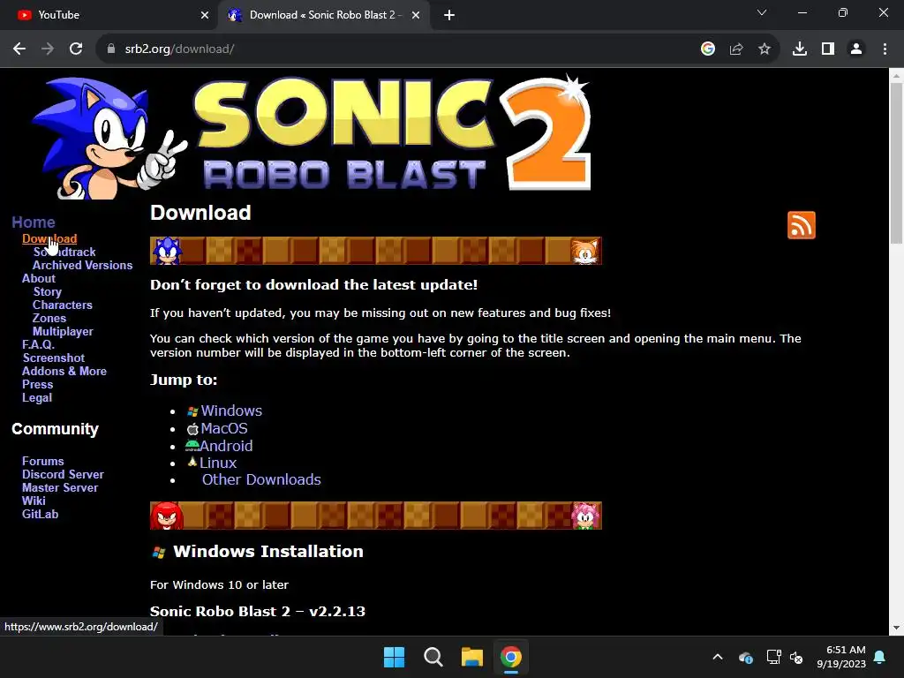The image size is (904, 678).
Task: Open the GitLab community link
Action: tap(41, 515)
